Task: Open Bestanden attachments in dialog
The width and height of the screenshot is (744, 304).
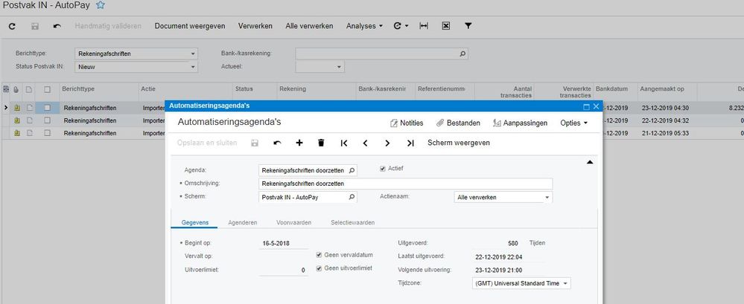Action: point(458,123)
